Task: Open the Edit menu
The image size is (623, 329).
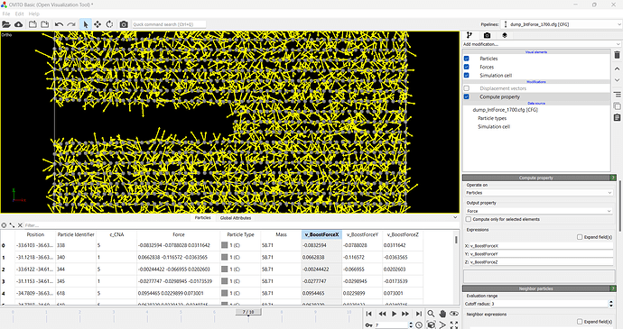Action: click(x=19, y=14)
